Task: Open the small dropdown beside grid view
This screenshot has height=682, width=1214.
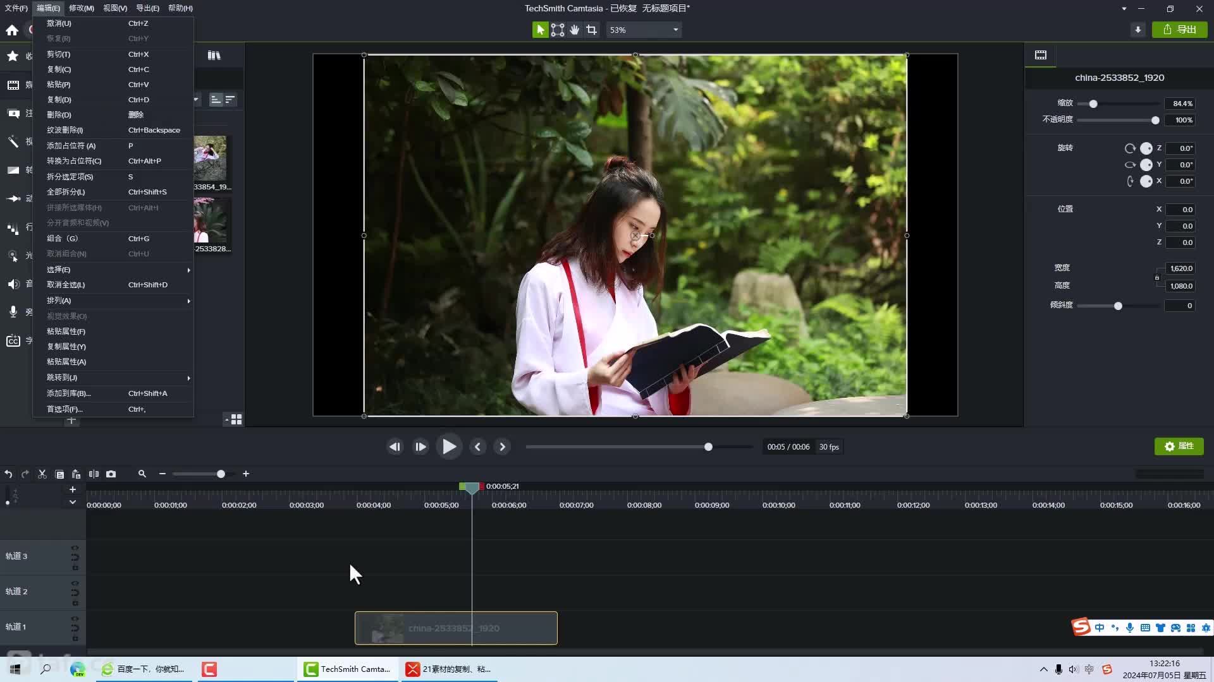Action: point(227,419)
